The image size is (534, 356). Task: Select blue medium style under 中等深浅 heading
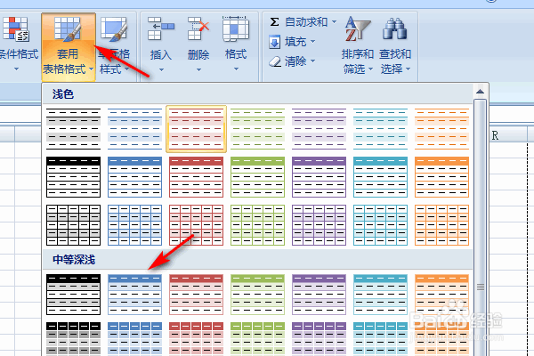coord(134,295)
